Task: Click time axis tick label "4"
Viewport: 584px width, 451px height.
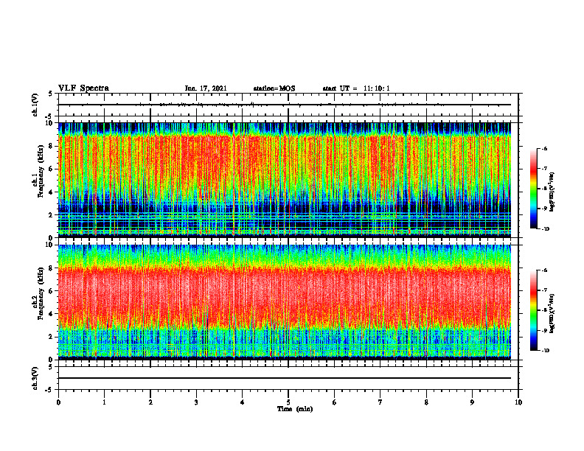Action: point(243,402)
